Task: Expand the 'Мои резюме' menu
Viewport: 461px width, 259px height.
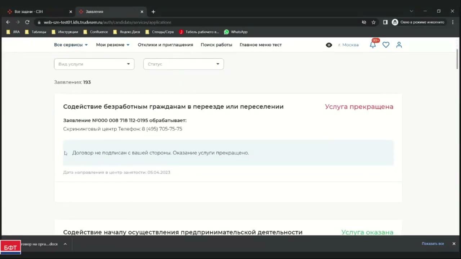Action: [113, 45]
